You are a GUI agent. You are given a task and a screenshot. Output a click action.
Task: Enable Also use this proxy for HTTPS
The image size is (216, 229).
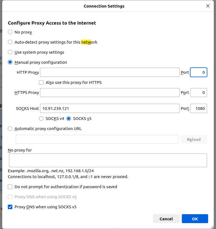tap(41, 82)
